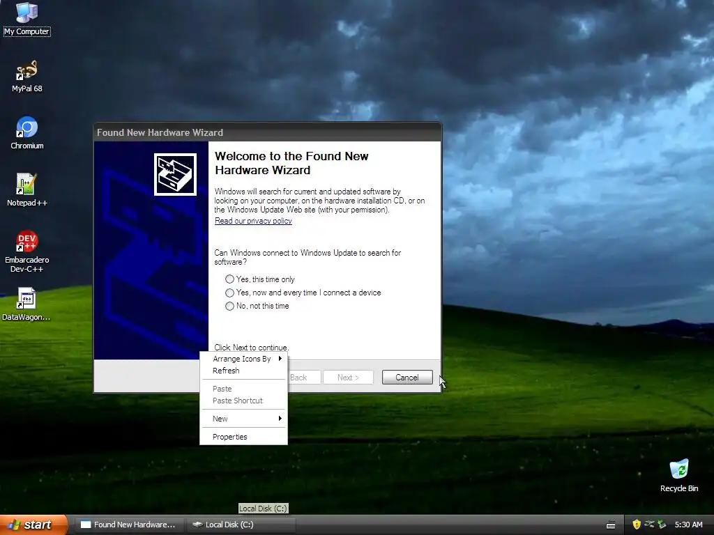Image resolution: width=714 pixels, height=535 pixels.
Task: Open the Chromium desktop shortcut
Action: click(27, 133)
